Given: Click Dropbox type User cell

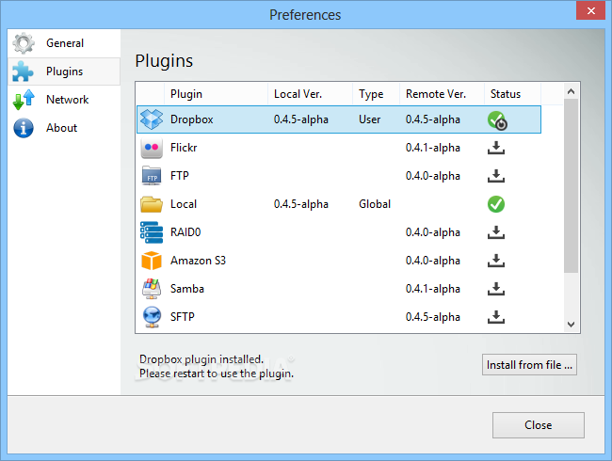Looking at the screenshot, I should coord(370,119).
